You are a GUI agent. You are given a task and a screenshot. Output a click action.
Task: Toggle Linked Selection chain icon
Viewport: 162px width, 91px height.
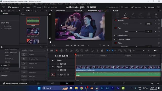[x=97, y=51]
